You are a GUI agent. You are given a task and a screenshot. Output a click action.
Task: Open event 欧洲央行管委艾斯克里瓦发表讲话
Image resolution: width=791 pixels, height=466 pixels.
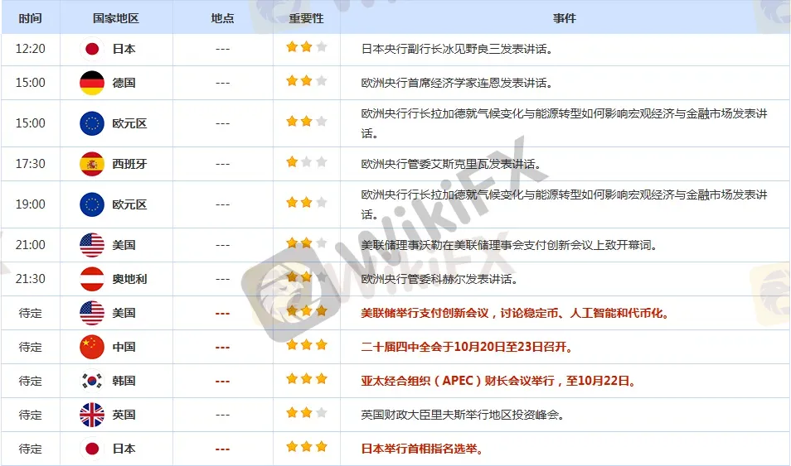coord(452,164)
